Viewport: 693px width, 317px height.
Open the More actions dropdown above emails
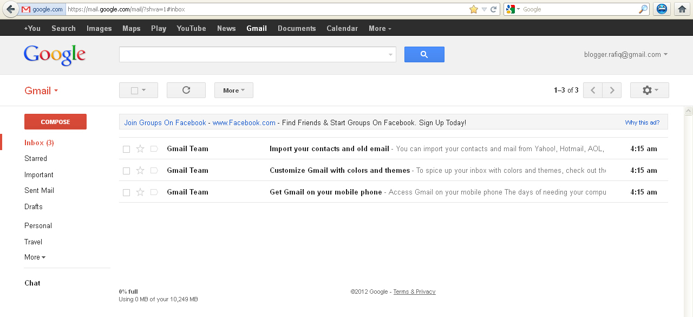coord(233,90)
